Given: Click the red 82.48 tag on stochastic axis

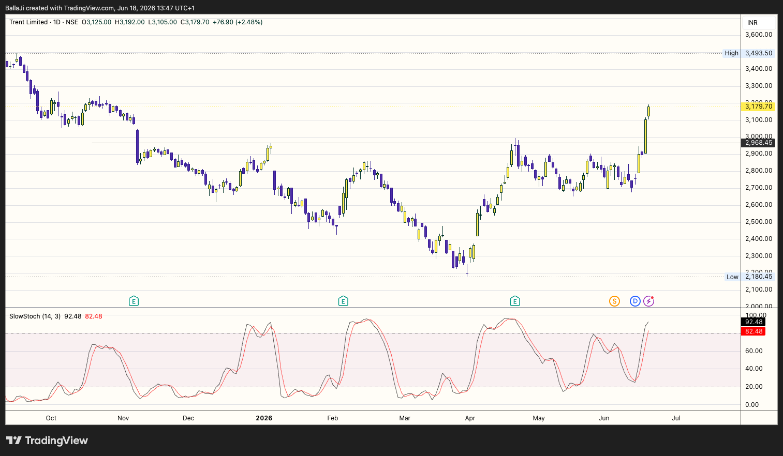Looking at the screenshot, I should [x=754, y=331].
